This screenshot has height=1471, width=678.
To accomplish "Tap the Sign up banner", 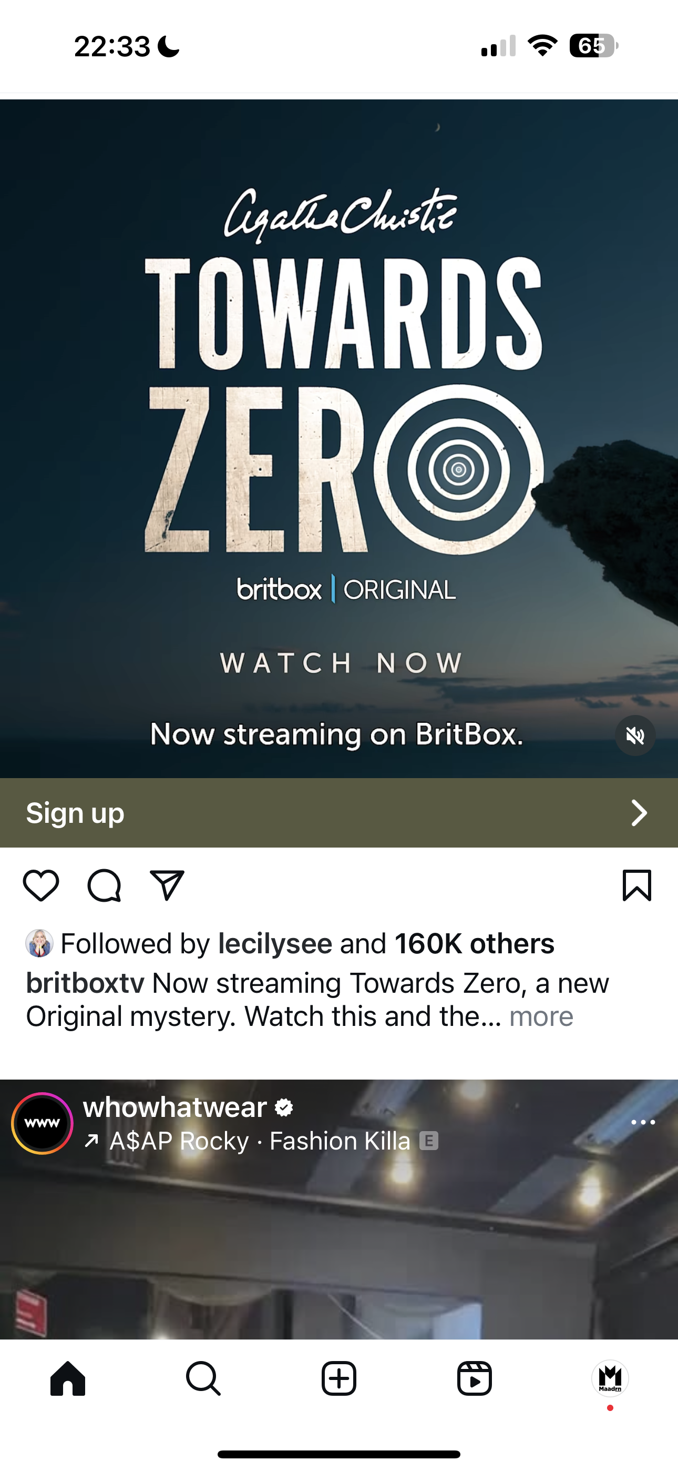I will (x=339, y=813).
